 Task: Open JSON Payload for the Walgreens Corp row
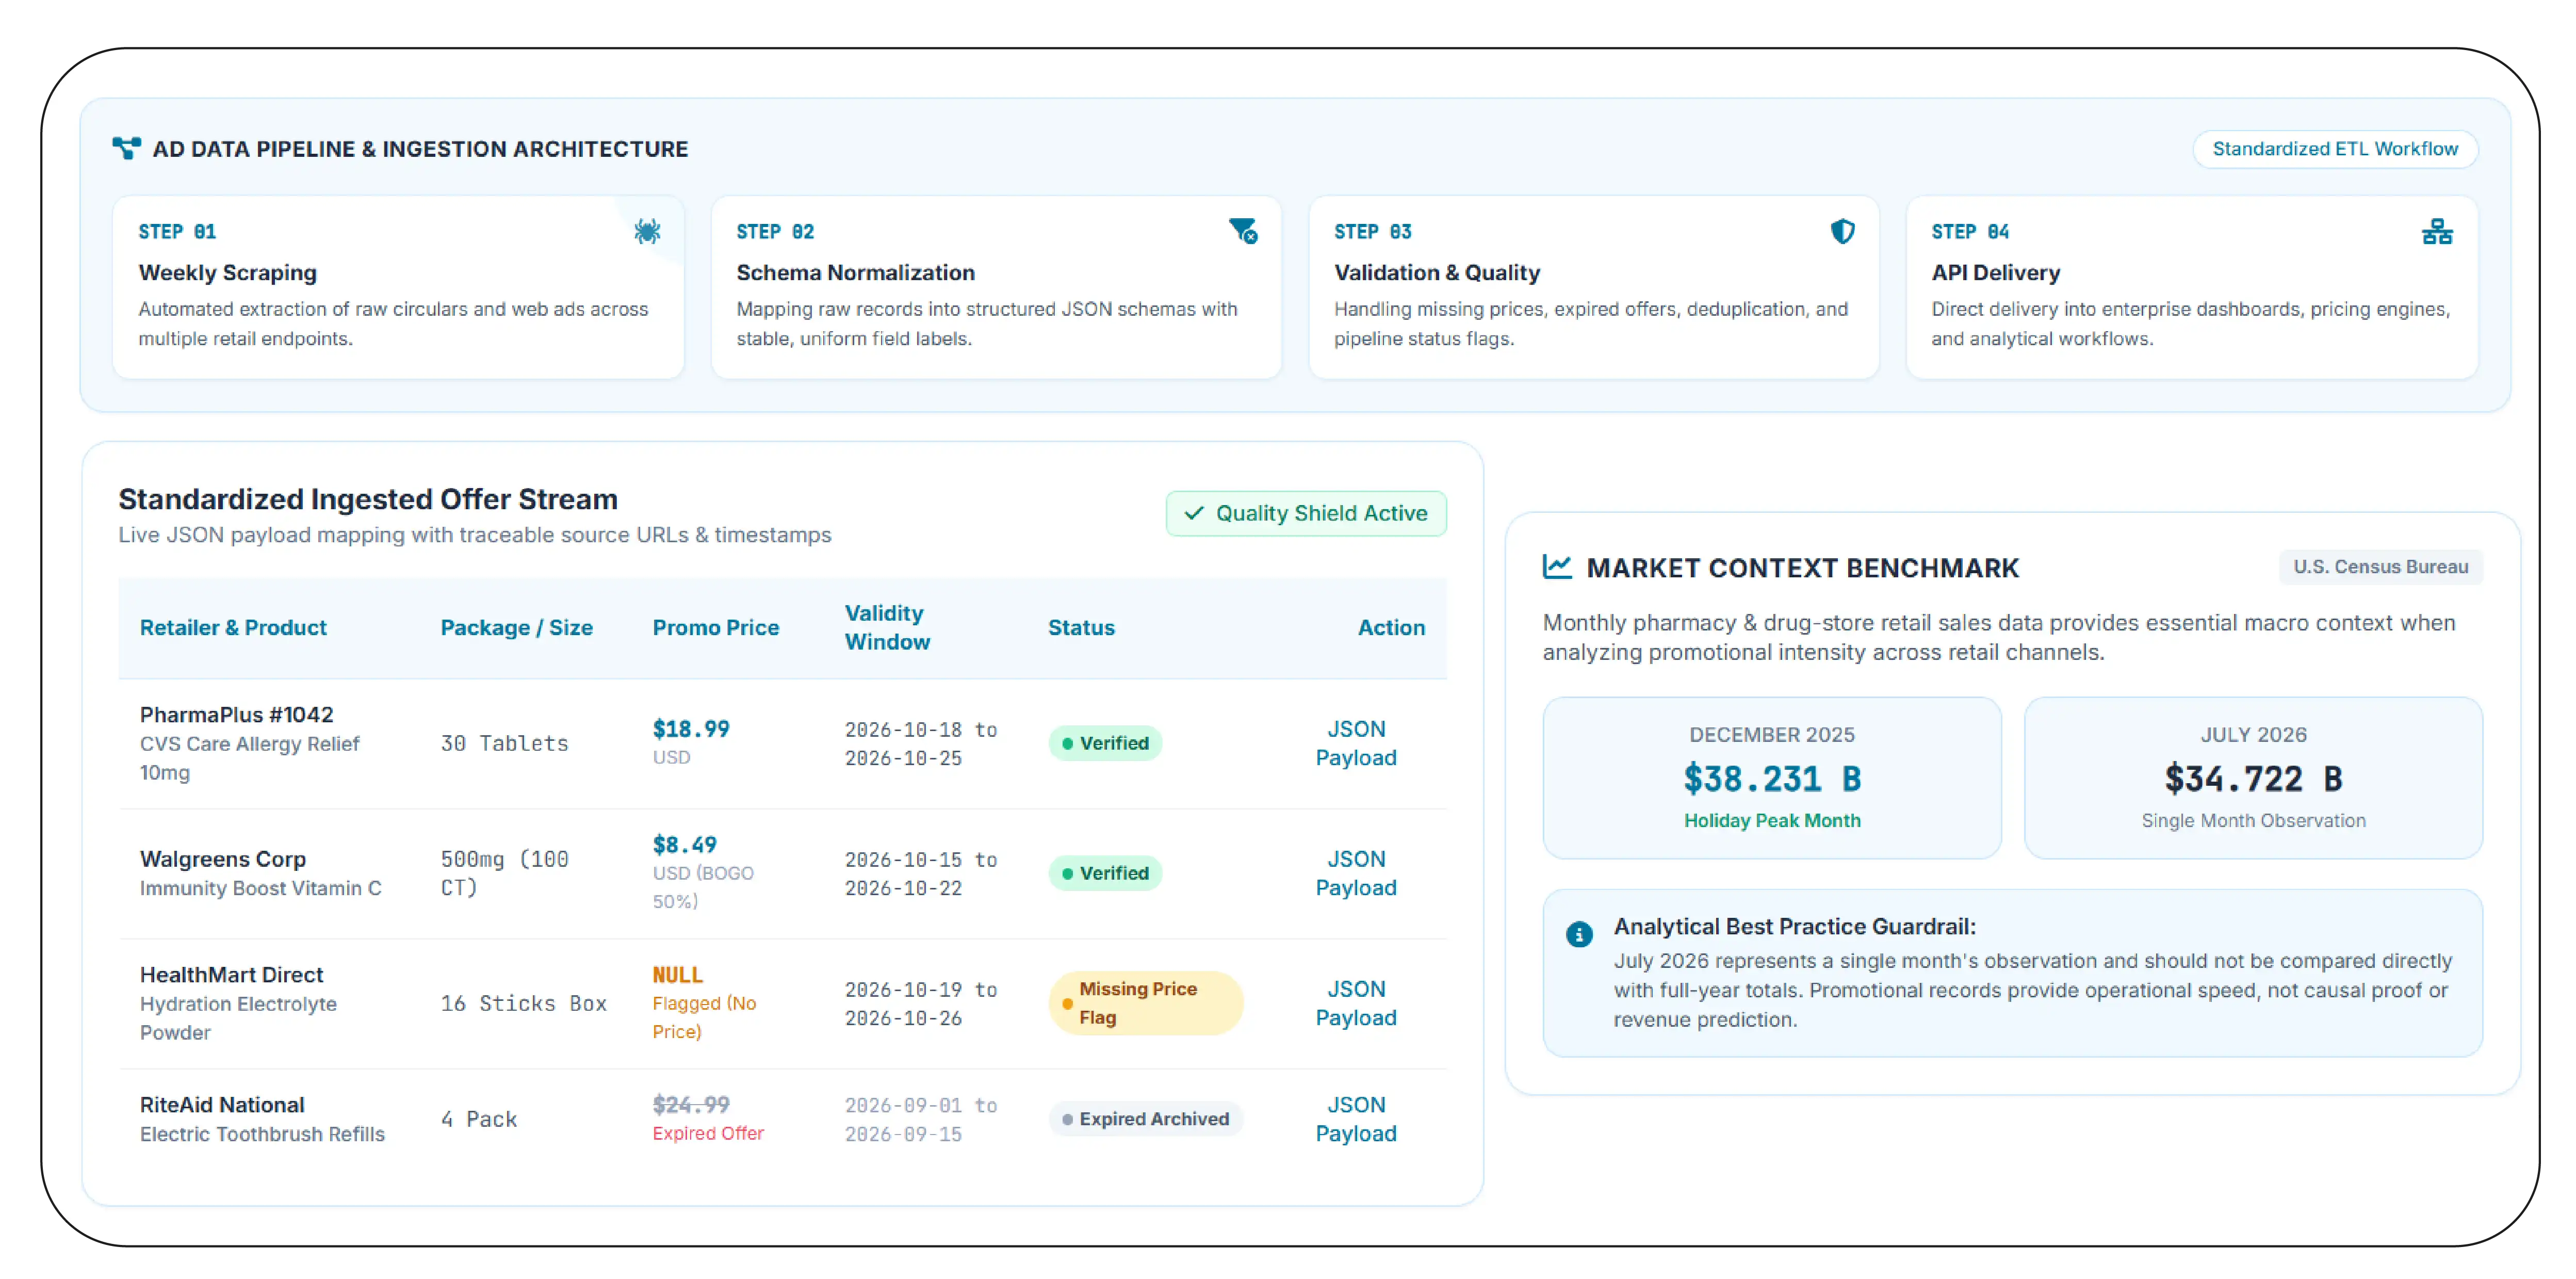click(x=1355, y=873)
